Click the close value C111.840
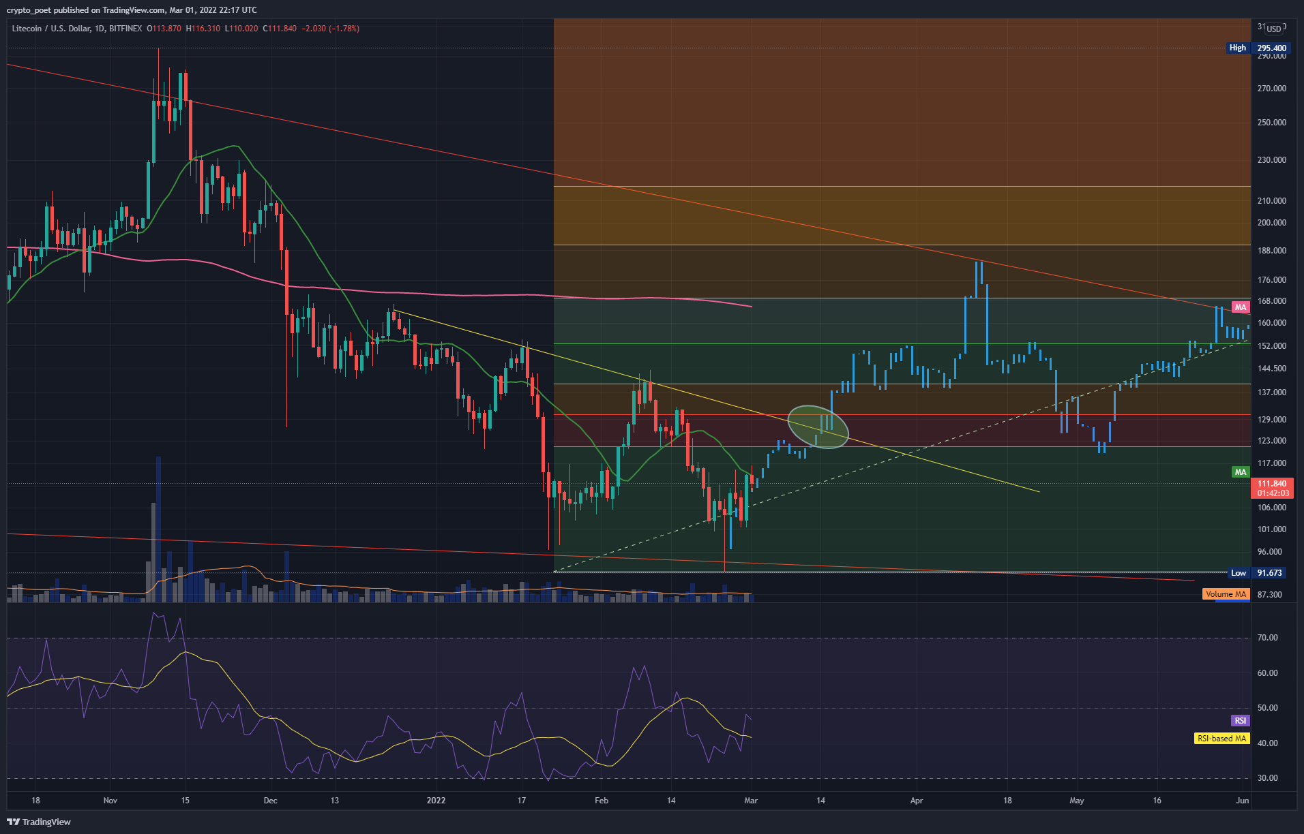This screenshot has height=834, width=1304. (x=280, y=29)
